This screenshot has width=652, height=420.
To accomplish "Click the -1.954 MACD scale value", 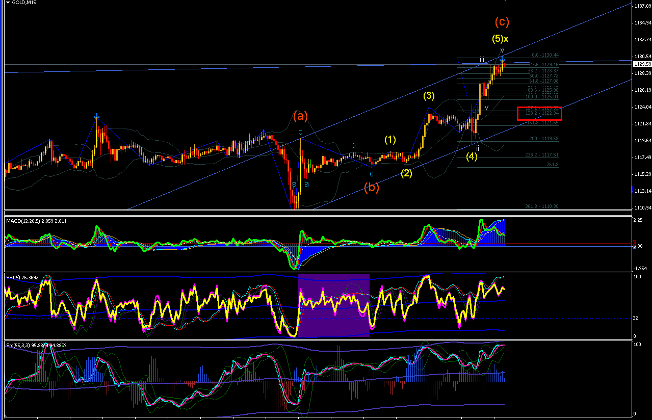I will tap(640, 269).
